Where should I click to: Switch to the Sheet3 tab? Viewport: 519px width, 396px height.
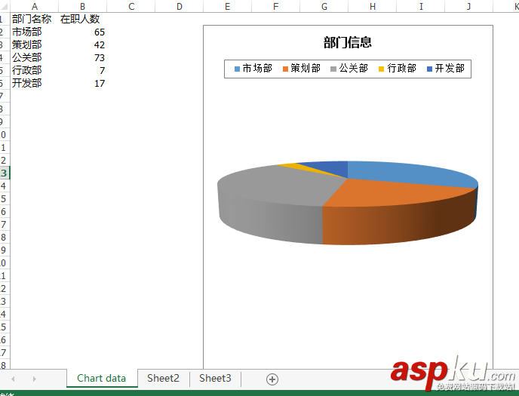click(x=215, y=378)
